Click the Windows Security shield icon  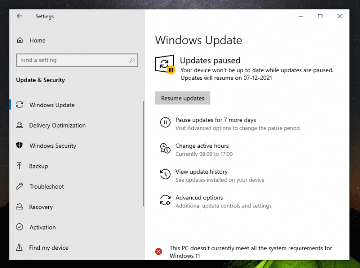20,145
